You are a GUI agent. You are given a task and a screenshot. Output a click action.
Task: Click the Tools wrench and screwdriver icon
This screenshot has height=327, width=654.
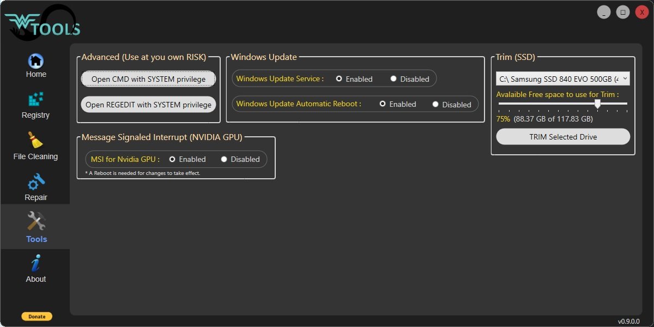tap(37, 221)
